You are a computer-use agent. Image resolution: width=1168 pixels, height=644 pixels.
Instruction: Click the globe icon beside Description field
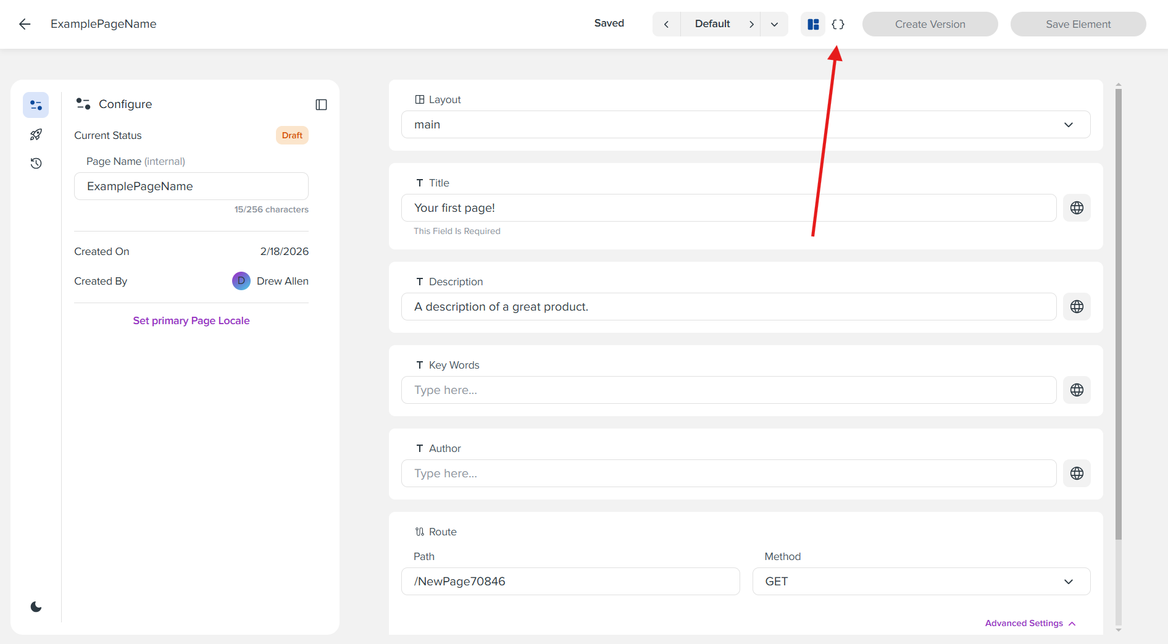(1077, 306)
